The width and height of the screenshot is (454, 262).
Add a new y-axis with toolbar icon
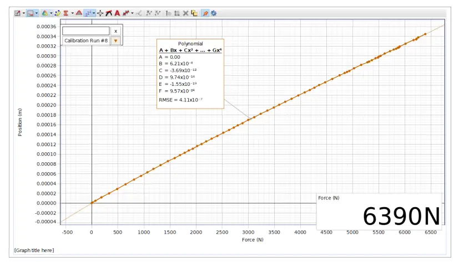coord(168,13)
